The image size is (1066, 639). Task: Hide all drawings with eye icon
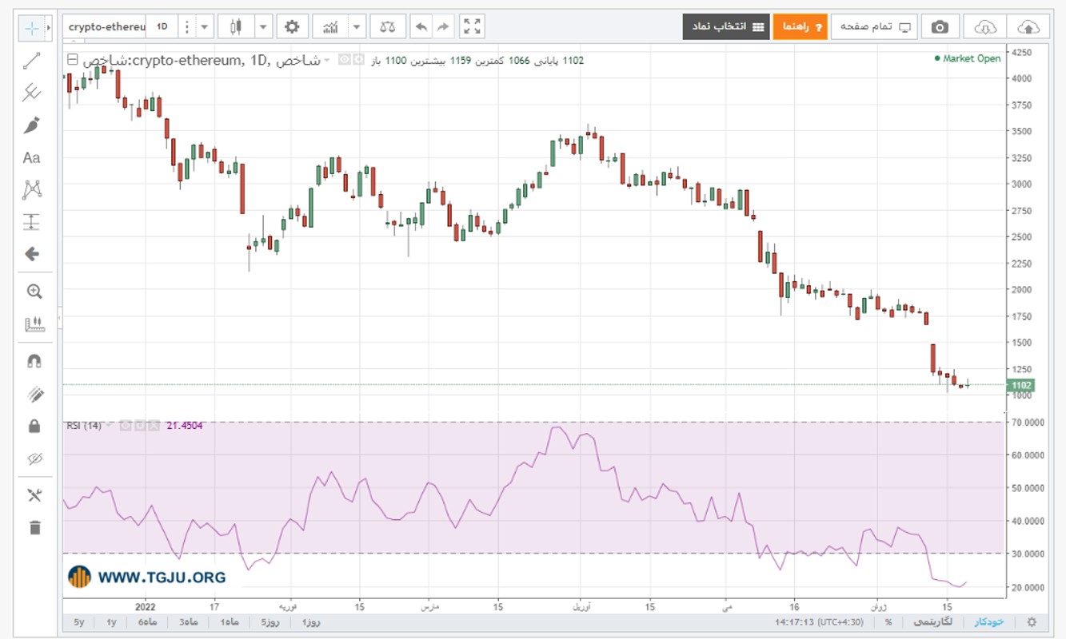34,459
